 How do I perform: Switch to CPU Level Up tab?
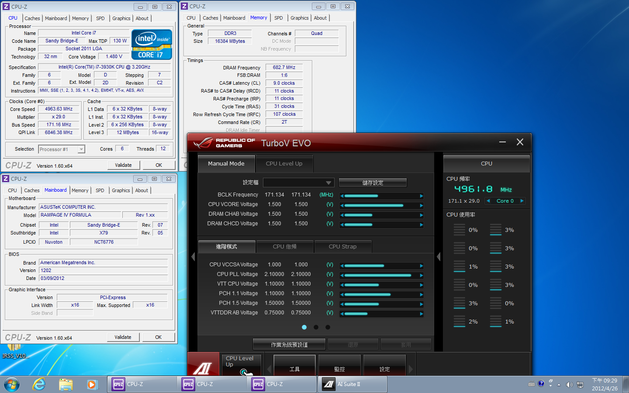tap(284, 164)
